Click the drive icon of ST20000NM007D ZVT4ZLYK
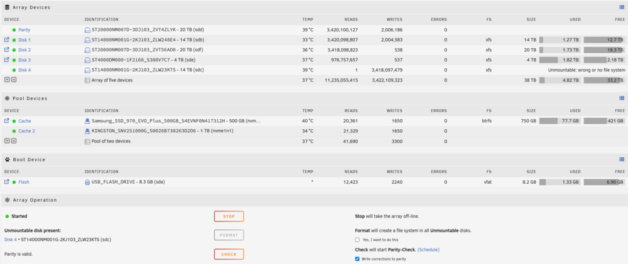The width and height of the screenshot is (628, 264). pyautogui.click(x=87, y=30)
